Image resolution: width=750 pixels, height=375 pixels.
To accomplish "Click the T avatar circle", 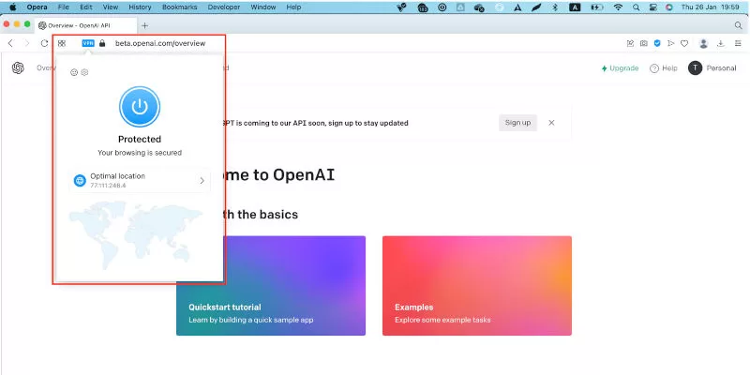I will [695, 67].
